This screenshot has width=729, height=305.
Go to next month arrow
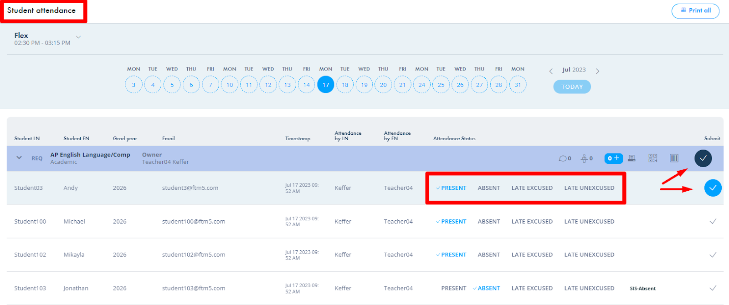coord(597,71)
